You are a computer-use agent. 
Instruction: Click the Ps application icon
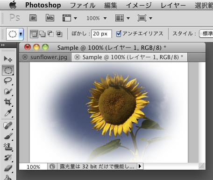point(14,18)
